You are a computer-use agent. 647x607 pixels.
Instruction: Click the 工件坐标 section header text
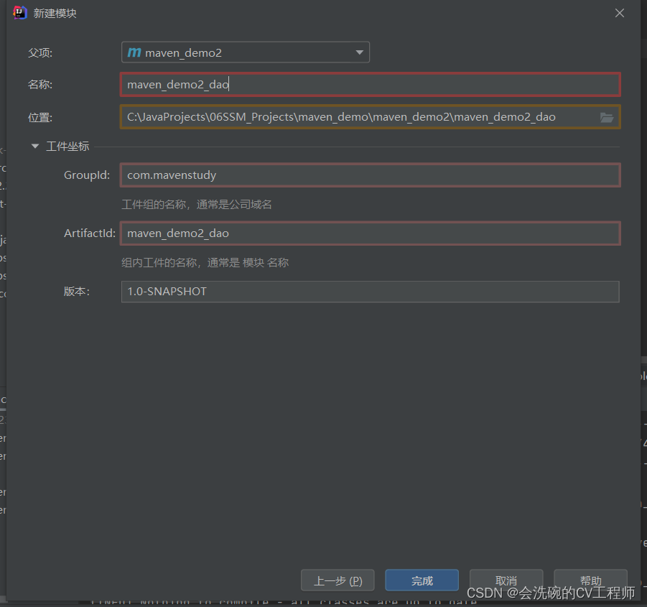68,147
